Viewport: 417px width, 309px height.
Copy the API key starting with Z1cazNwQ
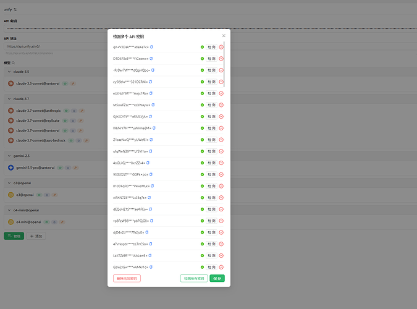click(151, 140)
